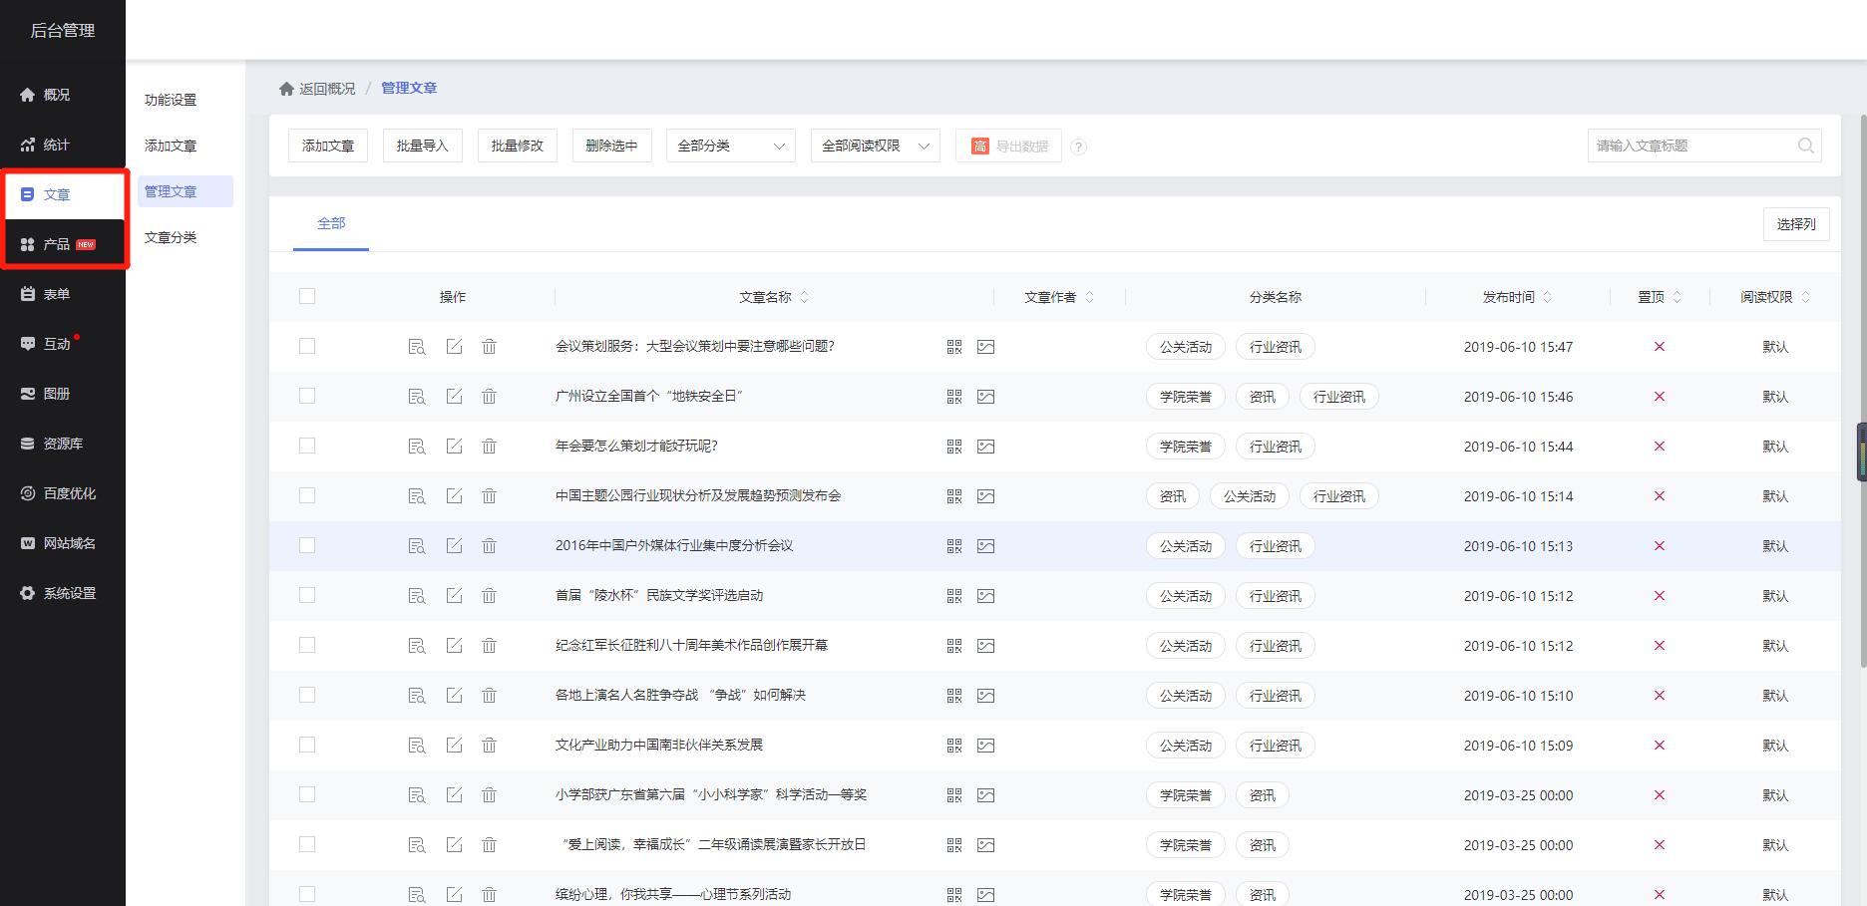
Task: Click the QR code icon for 2016年中国户外媒体 article
Action: pos(954,545)
